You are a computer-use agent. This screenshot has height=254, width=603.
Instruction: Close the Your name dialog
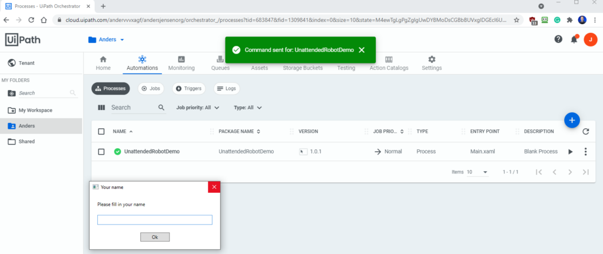tap(214, 187)
